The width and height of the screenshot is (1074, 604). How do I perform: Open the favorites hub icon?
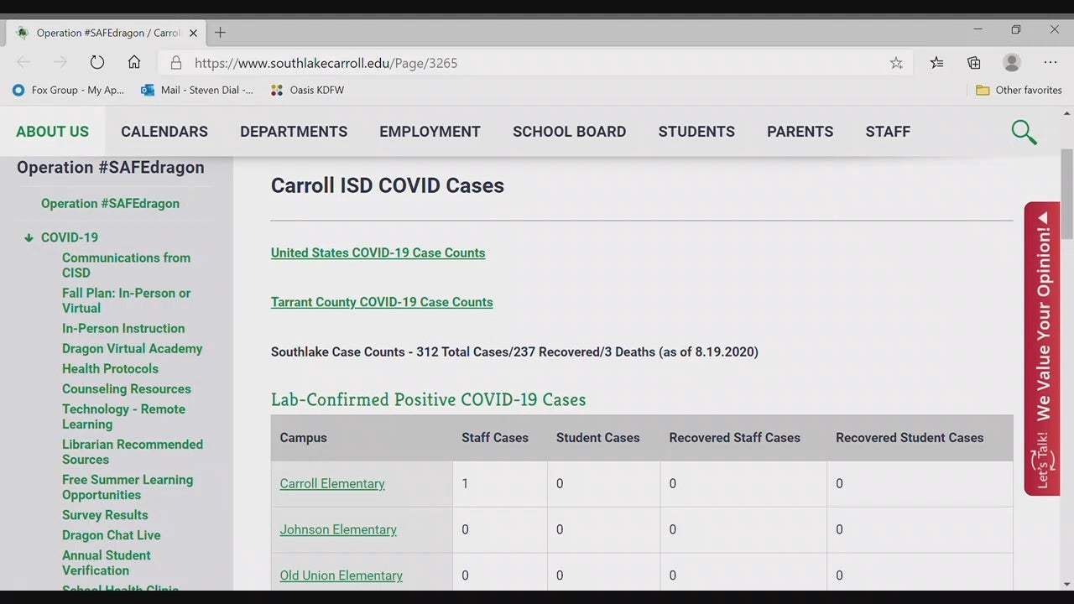click(x=936, y=63)
